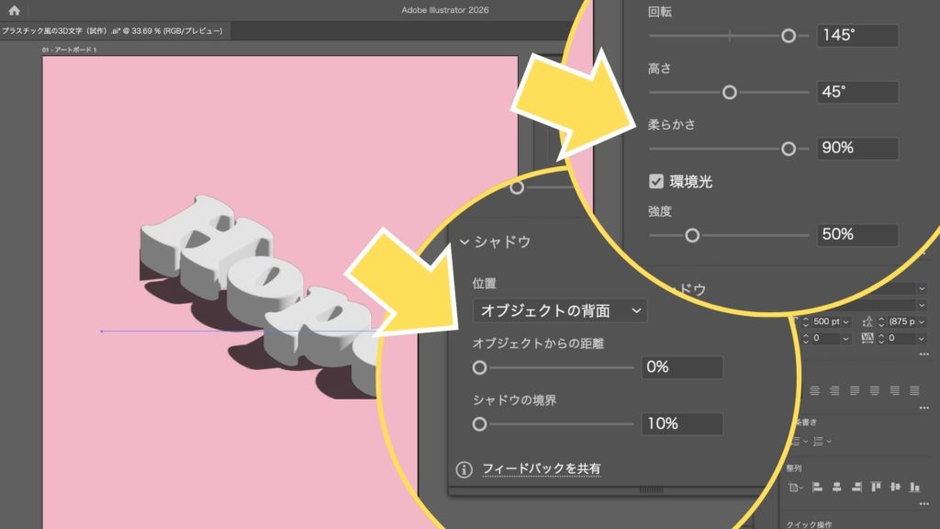
Task: Open the 500 pt font size dropdown
Action: point(845,322)
